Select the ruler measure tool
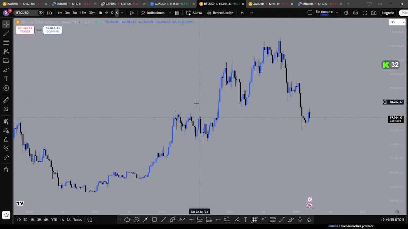The width and height of the screenshot is (408, 229). point(6,100)
